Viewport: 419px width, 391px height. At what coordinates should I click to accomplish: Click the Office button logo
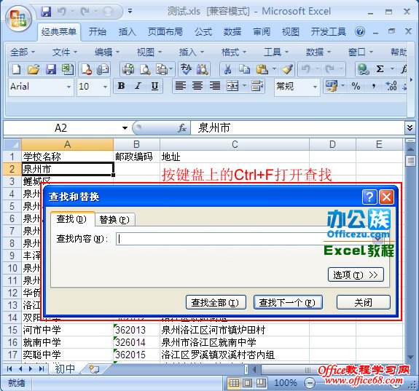[x=18, y=19]
